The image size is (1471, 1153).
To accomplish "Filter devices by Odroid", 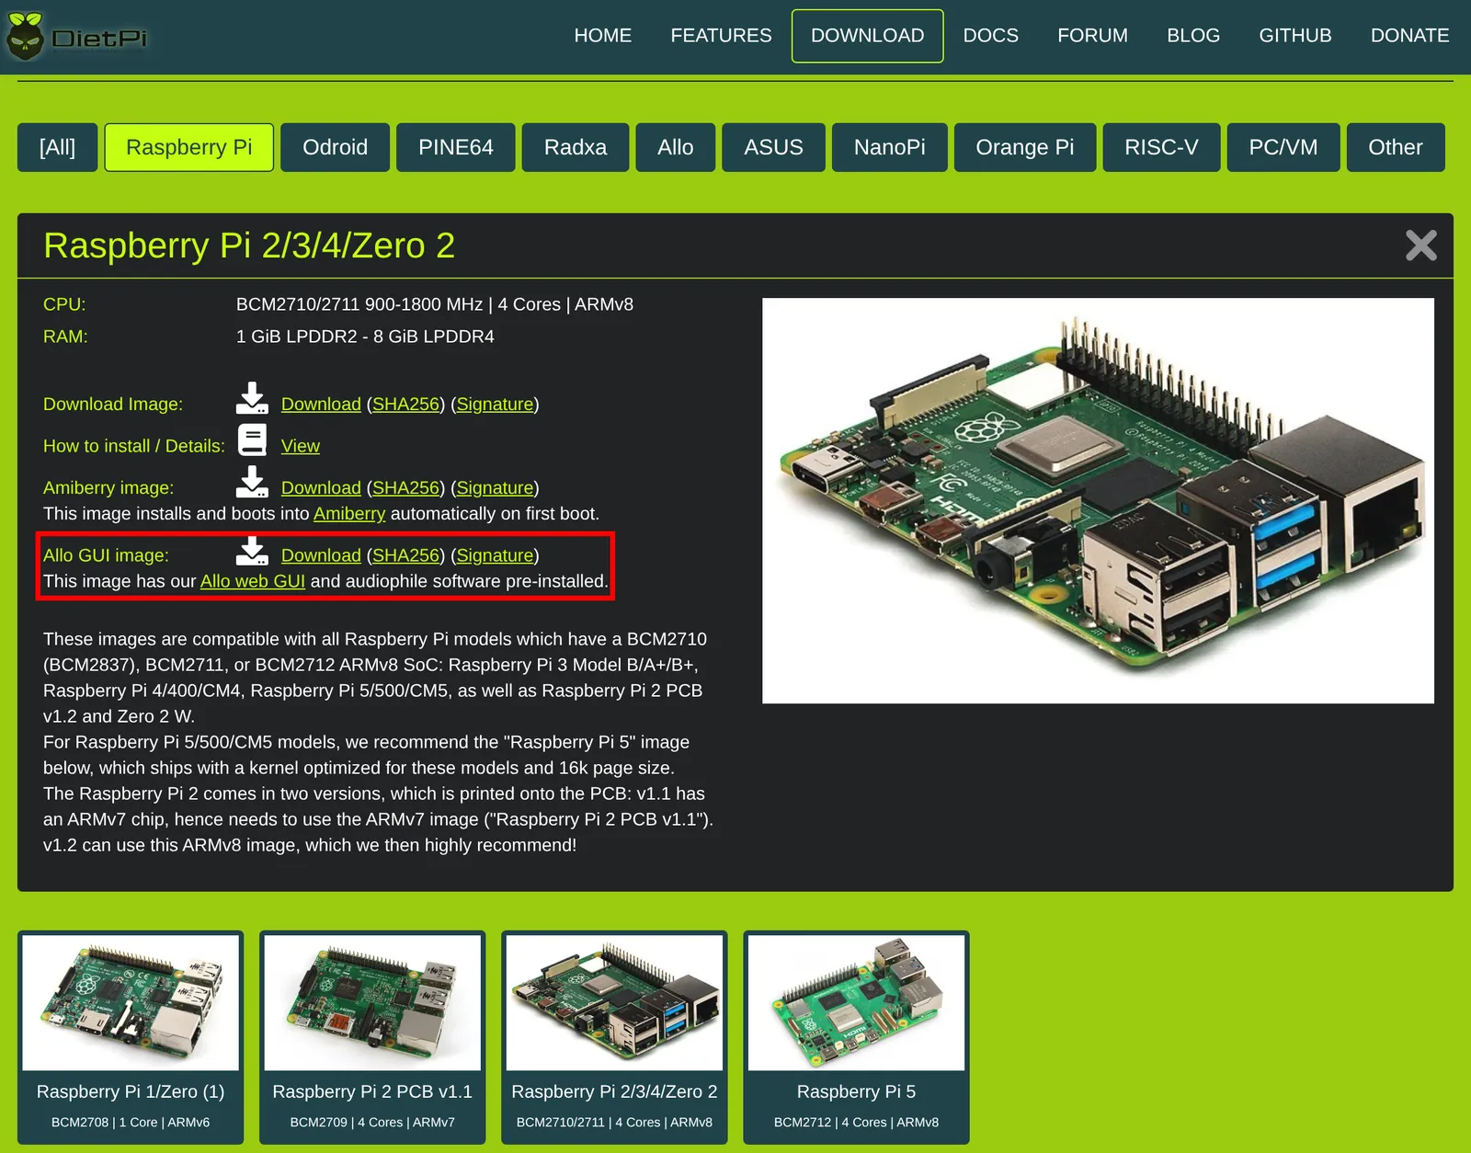I will 335,147.
